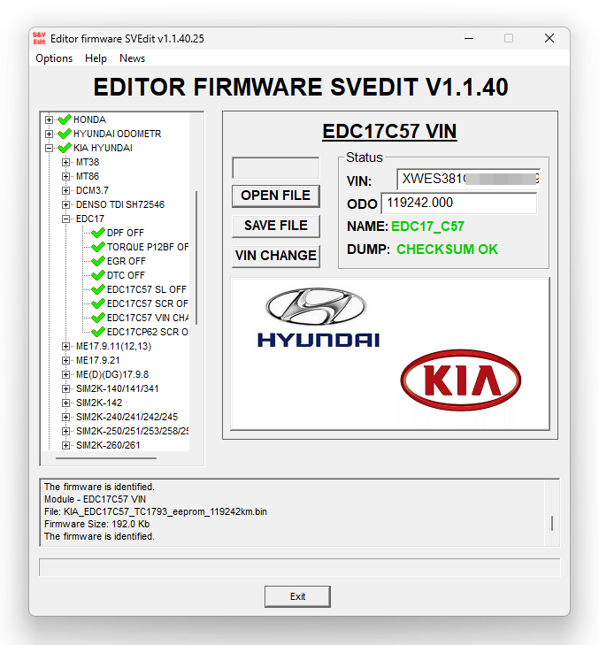Click the Hyundai logo image
This screenshot has height=645, width=599.
click(x=318, y=318)
